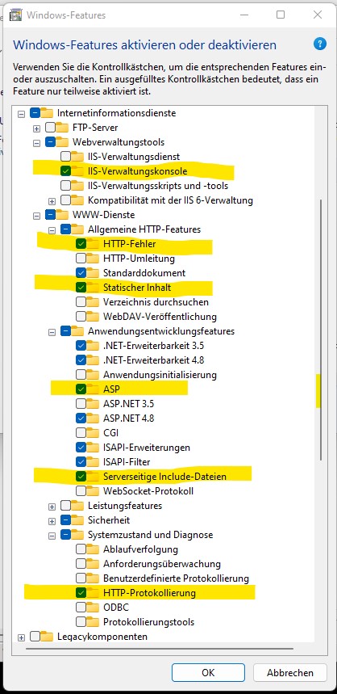Expand the Sicherheit node
This screenshot has width=337, height=694.
click(x=52, y=521)
